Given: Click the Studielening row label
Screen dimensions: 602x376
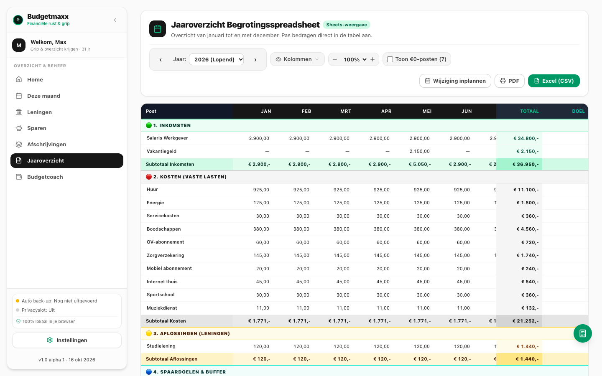Looking at the screenshot, I should 161,346.
